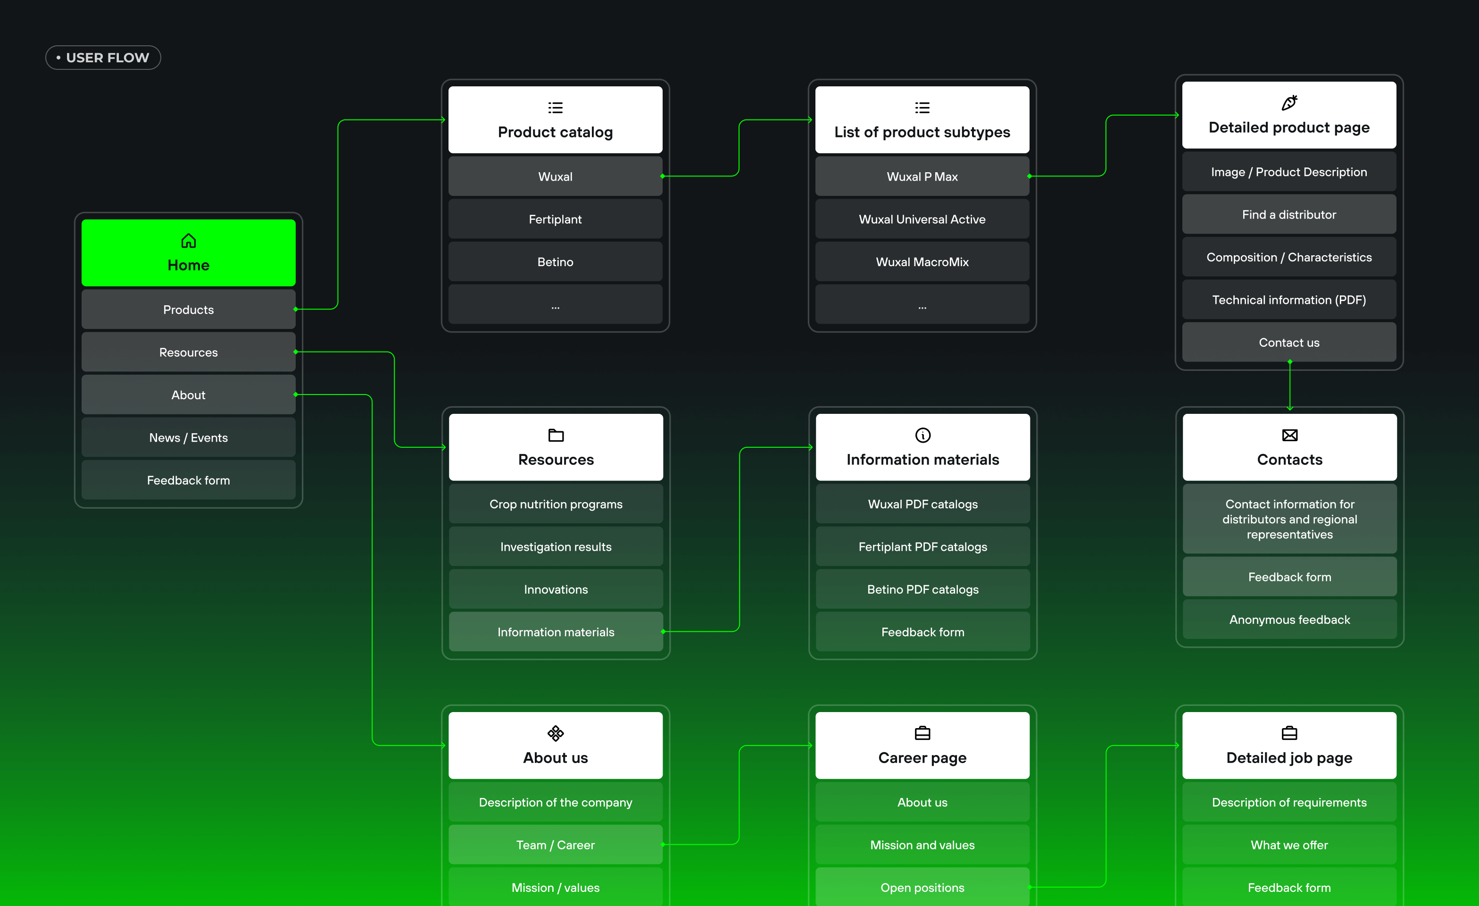This screenshot has height=906, width=1479.
Task: Open Fertiplant PDF catalogs row
Action: (x=922, y=546)
